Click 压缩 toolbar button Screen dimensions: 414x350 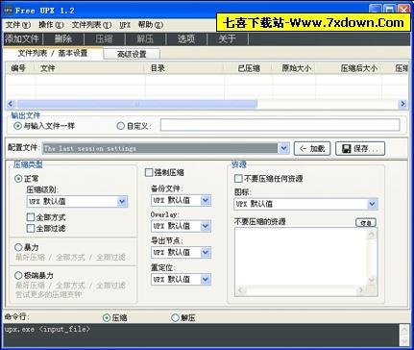(104, 39)
